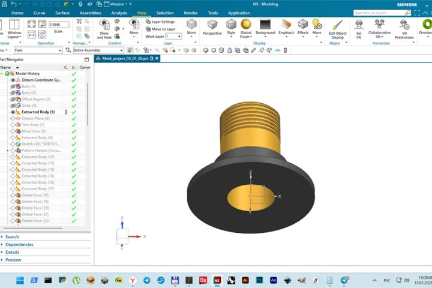
Task: Toggle the Perspective view icon
Action: pos(212,25)
